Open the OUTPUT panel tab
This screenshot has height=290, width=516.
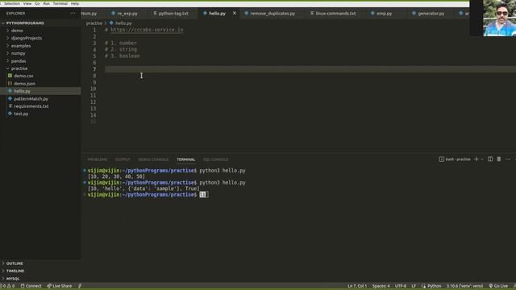click(123, 159)
